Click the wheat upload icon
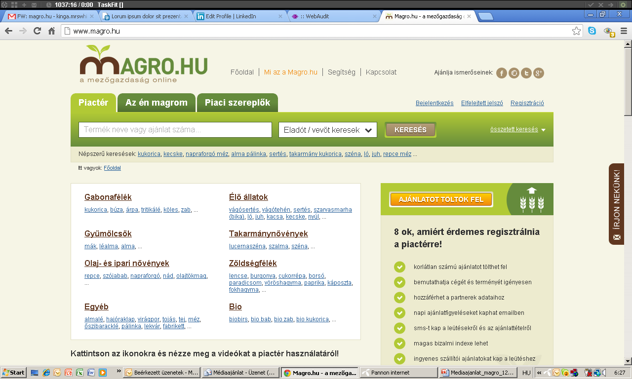Image resolution: width=632 pixels, height=379 pixels. coord(531,199)
